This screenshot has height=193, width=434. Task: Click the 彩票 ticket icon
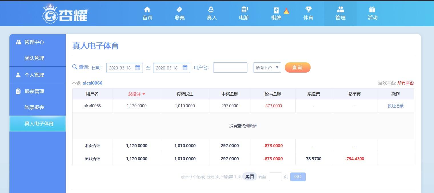pos(179,10)
